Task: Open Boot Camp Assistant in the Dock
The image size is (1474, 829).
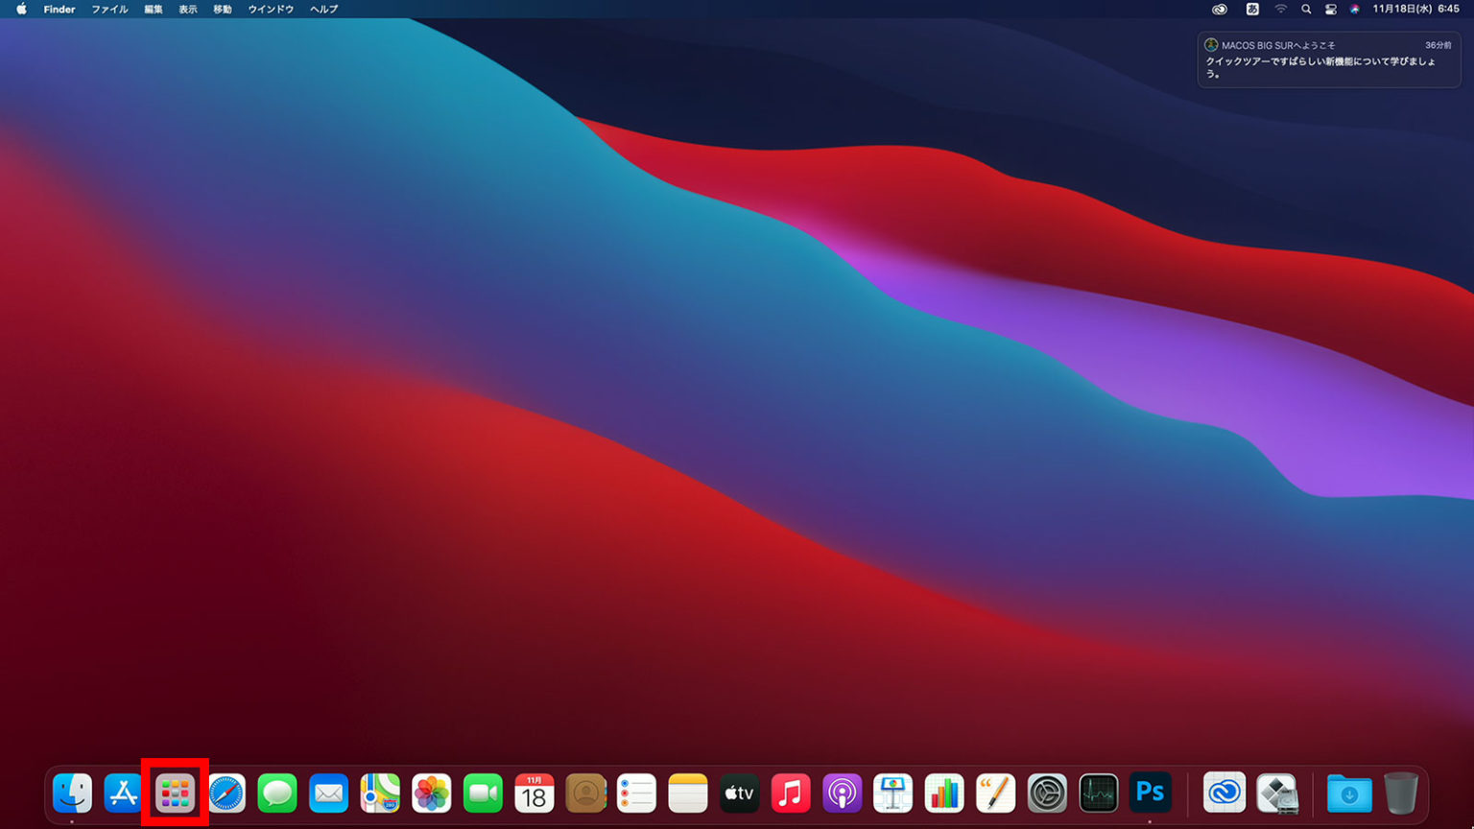Action: click(1277, 793)
